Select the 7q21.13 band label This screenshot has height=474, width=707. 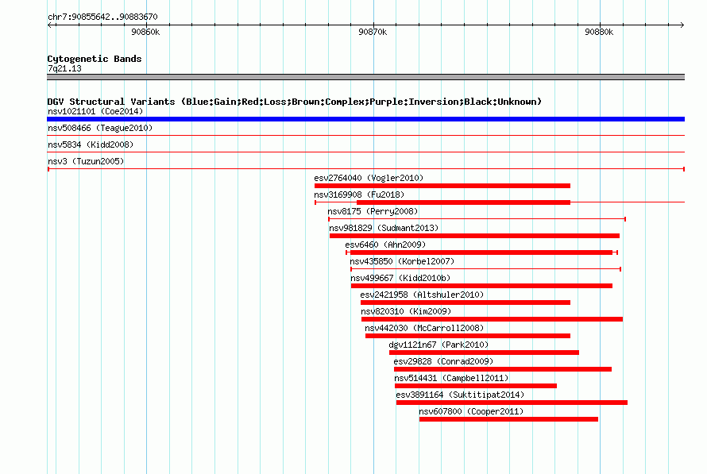64,68
